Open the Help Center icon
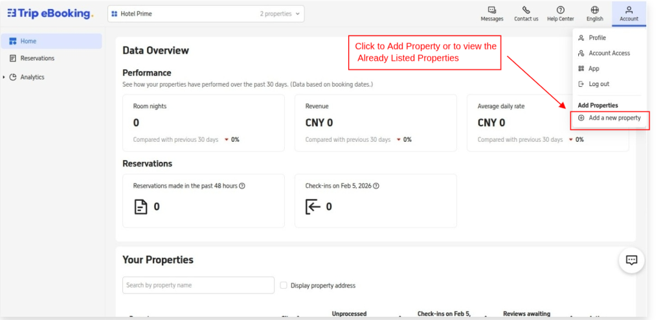Screen dimensions: 663x320 pos(560,10)
